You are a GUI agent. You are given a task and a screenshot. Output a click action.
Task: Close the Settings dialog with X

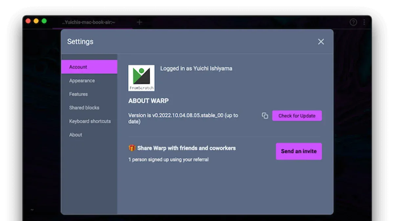point(321,42)
